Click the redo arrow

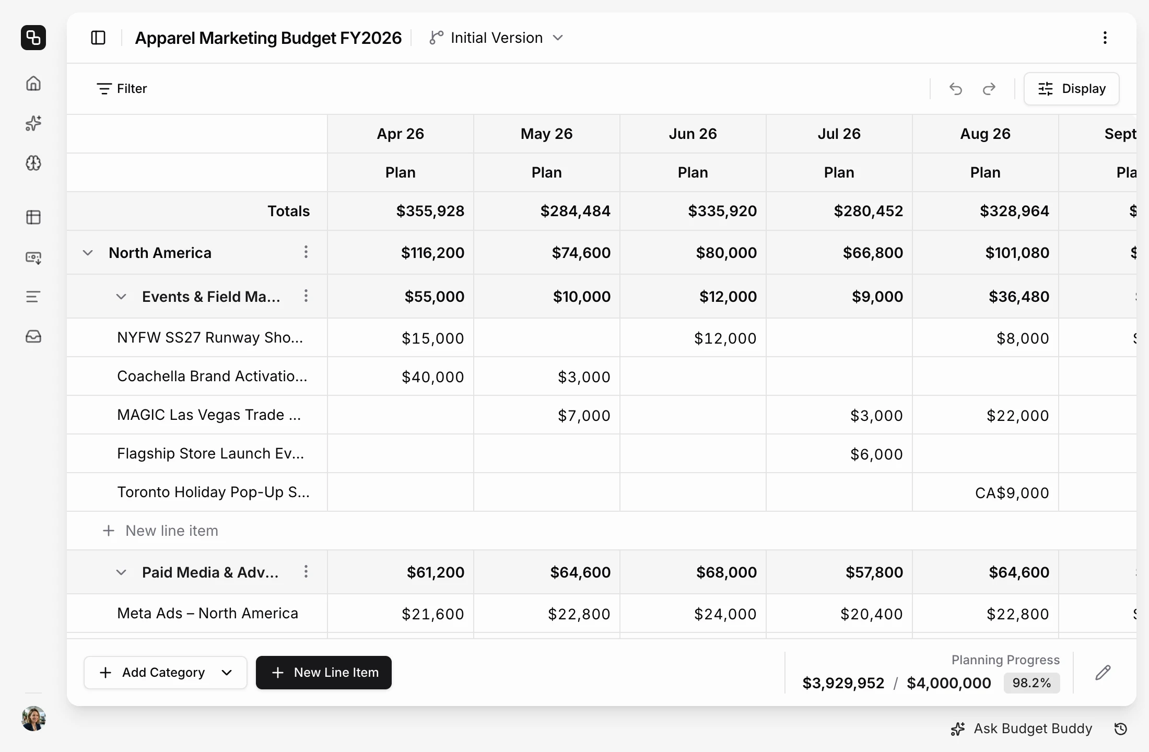(x=989, y=89)
